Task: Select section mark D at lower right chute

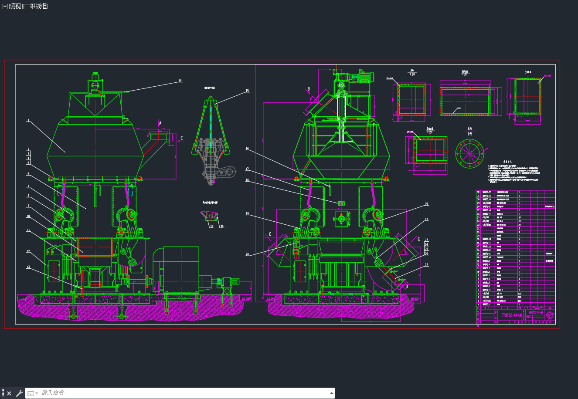Action: pos(407,286)
